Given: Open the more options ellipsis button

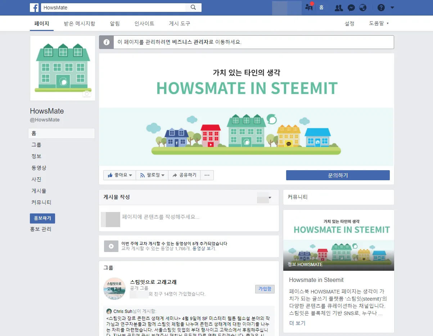Looking at the screenshot, I should coord(207,175).
